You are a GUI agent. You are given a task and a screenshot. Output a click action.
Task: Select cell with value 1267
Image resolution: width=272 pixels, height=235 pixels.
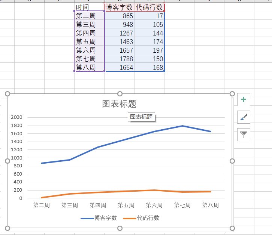[x=120, y=33]
